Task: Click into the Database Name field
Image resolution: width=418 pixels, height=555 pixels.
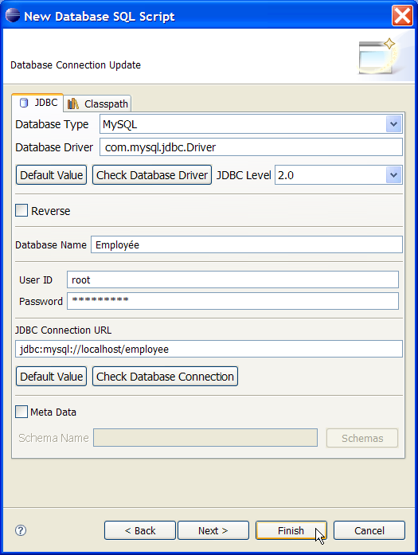Action: tap(247, 244)
